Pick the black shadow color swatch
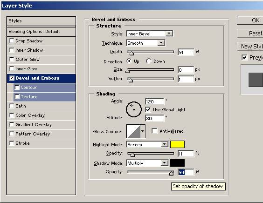The image size is (263, 203). (x=177, y=163)
